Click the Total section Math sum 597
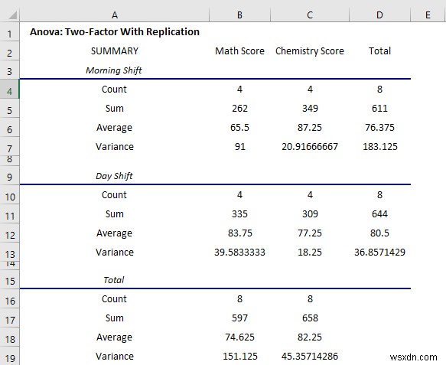The width and height of the screenshot is (446, 365). pos(239,318)
